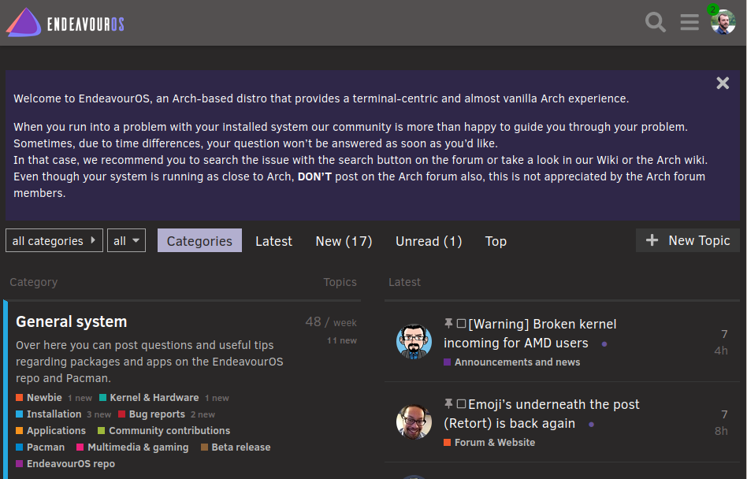747x479 pixels.
Task: Dismiss the welcome banner
Action: pyautogui.click(x=723, y=84)
